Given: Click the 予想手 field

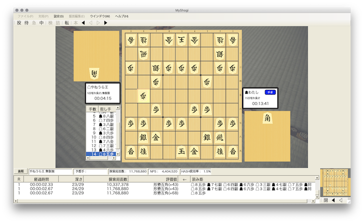Looking at the screenshot, I should click(x=91, y=171).
